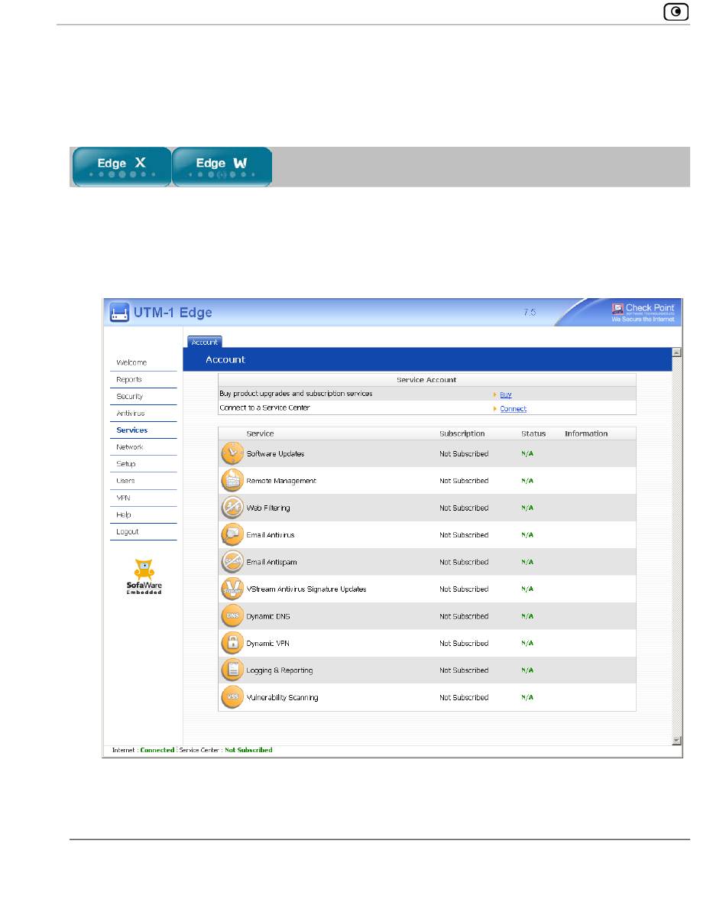The image size is (726, 899).
Task: Click Not Subscribed in the status bar
Action: (x=248, y=750)
